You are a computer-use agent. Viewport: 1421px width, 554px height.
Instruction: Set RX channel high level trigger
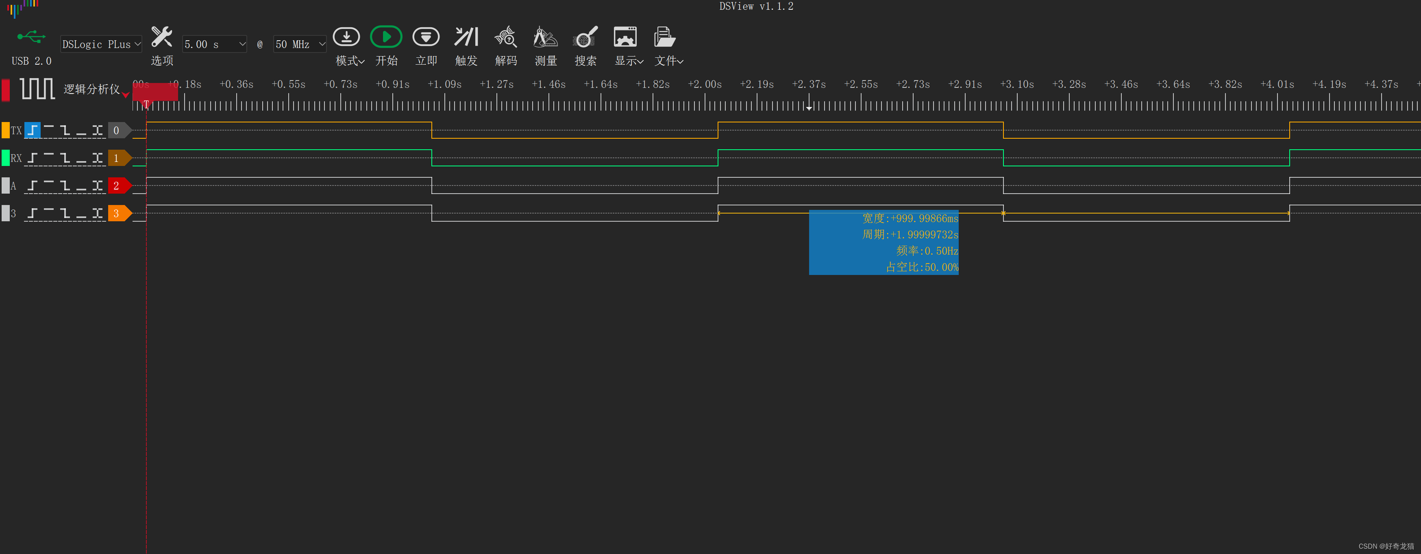pyautogui.click(x=48, y=158)
